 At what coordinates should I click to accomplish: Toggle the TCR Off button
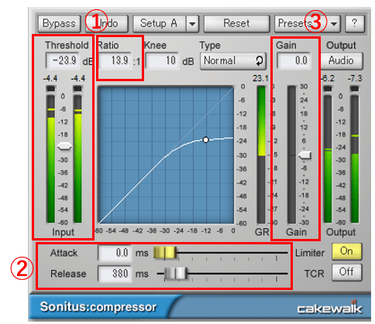click(x=346, y=272)
